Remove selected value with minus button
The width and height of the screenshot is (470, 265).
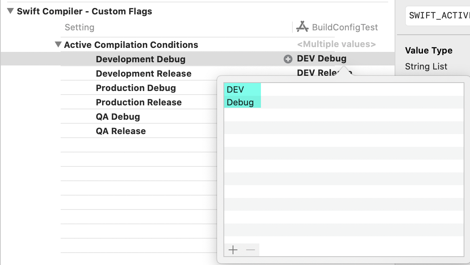(251, 250)
